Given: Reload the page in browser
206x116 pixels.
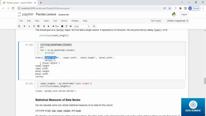Looking at the screenshot, I should (x=13, y=8).
